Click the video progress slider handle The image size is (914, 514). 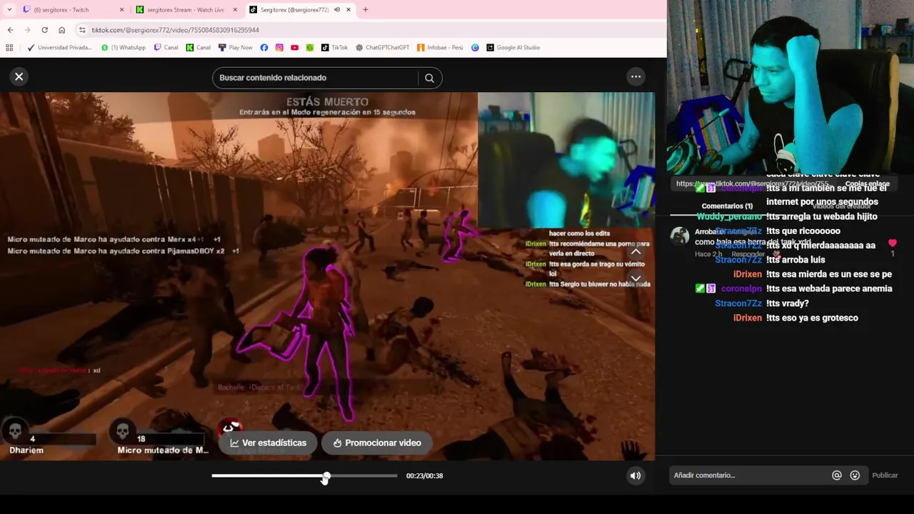[326, 476]
